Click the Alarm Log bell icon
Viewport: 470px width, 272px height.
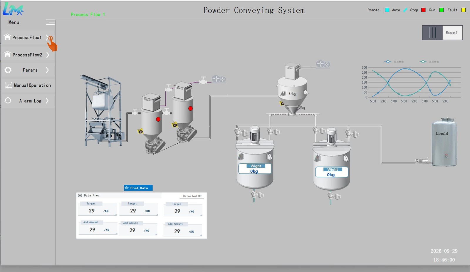(x=8, y=100)
